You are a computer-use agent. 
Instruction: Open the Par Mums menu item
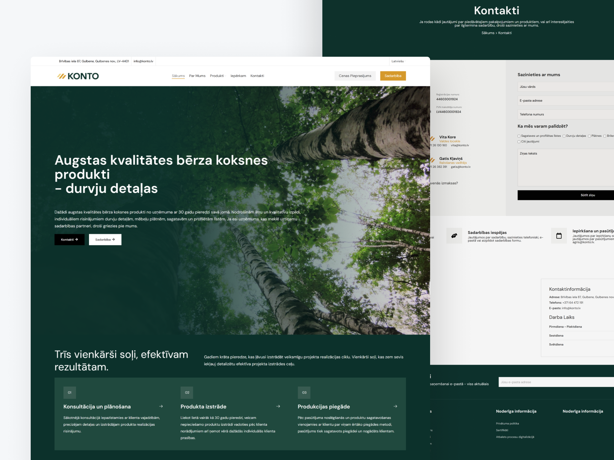click(197, 76)
